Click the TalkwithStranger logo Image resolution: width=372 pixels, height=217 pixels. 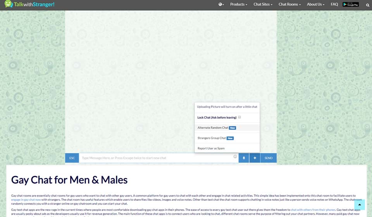pyautogui.click(x=29, y=4)
